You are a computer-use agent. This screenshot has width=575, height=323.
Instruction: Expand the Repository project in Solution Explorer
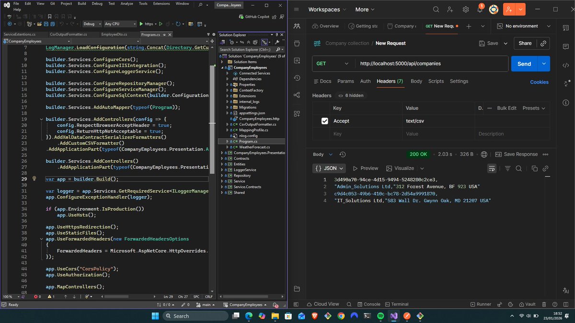click(x=222, y=176)
